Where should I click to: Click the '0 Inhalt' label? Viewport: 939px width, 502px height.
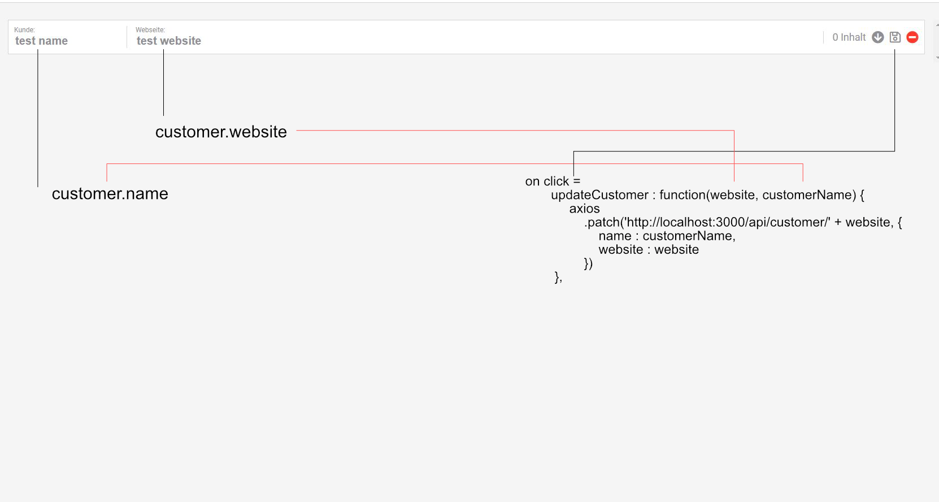point(849,37)
